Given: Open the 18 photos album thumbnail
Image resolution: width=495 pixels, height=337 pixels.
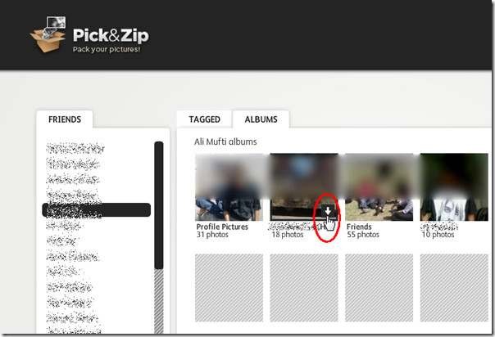Looking at the screenshot, I should pyautogui.click(x=304, y=186).
